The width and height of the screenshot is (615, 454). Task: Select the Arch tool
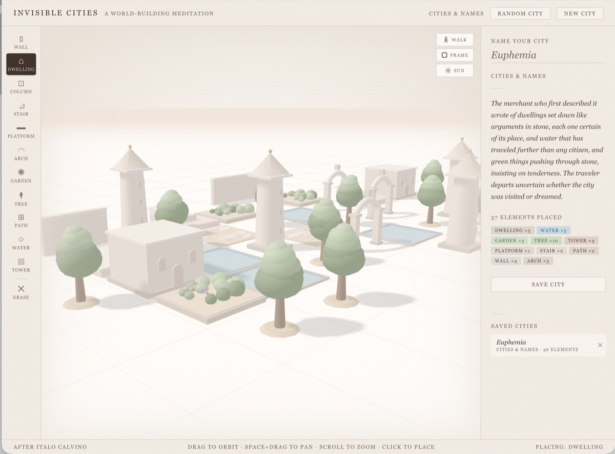[21, 153]
